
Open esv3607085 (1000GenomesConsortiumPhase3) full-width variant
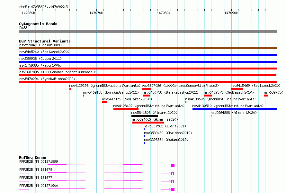point(58,72)
